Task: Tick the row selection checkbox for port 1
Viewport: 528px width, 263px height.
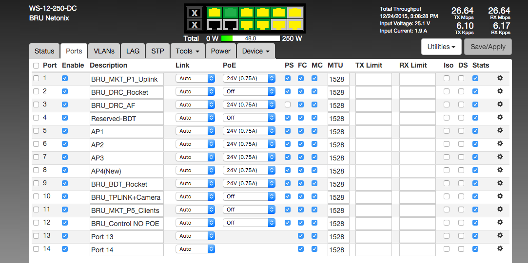Action: 36,78
